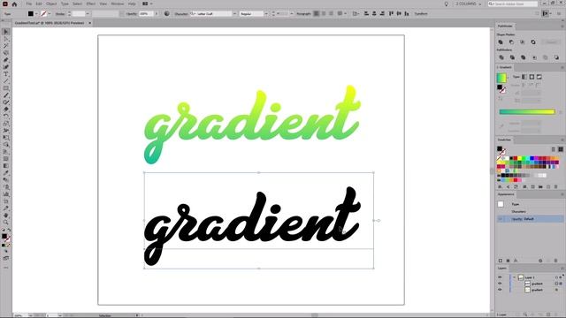Screen dimensions: 566x318
Task: Open the Transform panel link
Action: coord(421,14)
